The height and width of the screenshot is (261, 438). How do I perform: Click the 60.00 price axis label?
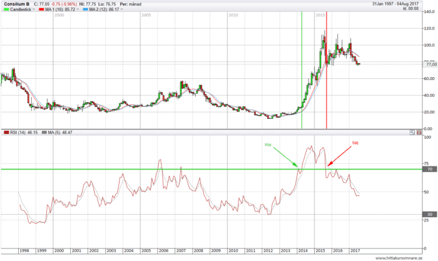click(429, 79)
